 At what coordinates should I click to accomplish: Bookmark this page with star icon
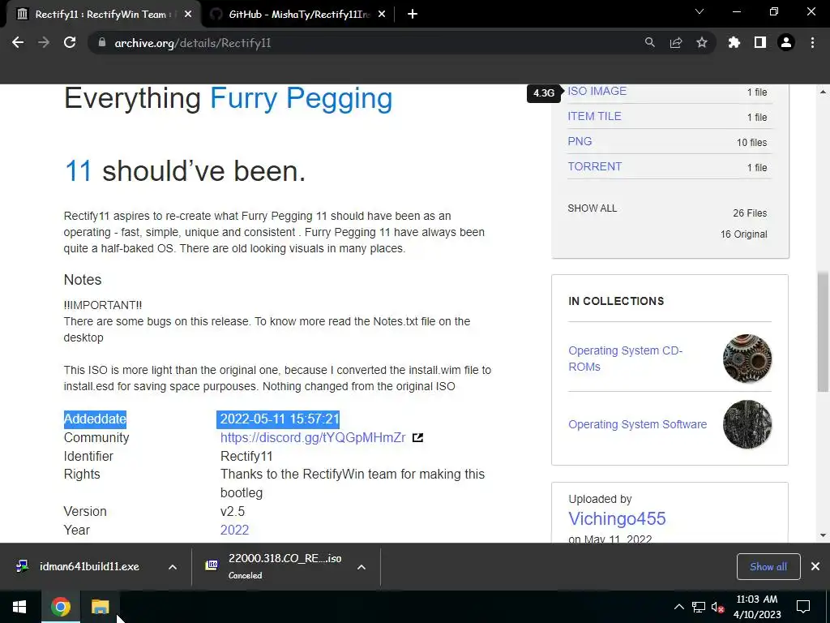702,42
